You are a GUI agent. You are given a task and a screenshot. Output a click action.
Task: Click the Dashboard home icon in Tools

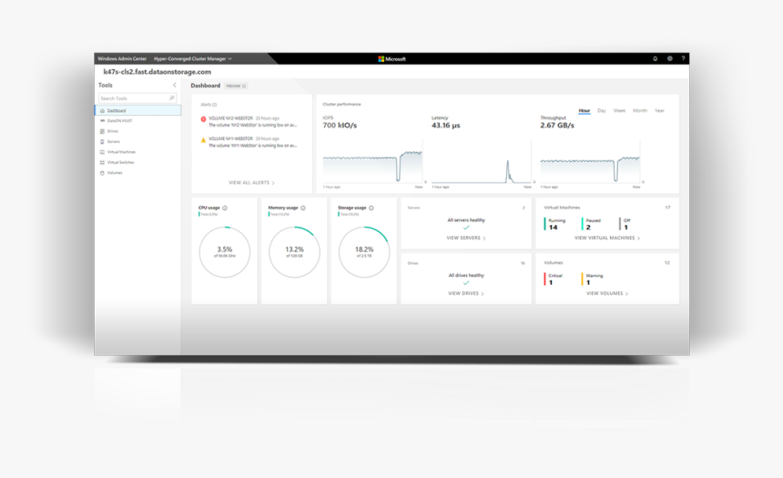pyautogui.click(x=102, y=111)
